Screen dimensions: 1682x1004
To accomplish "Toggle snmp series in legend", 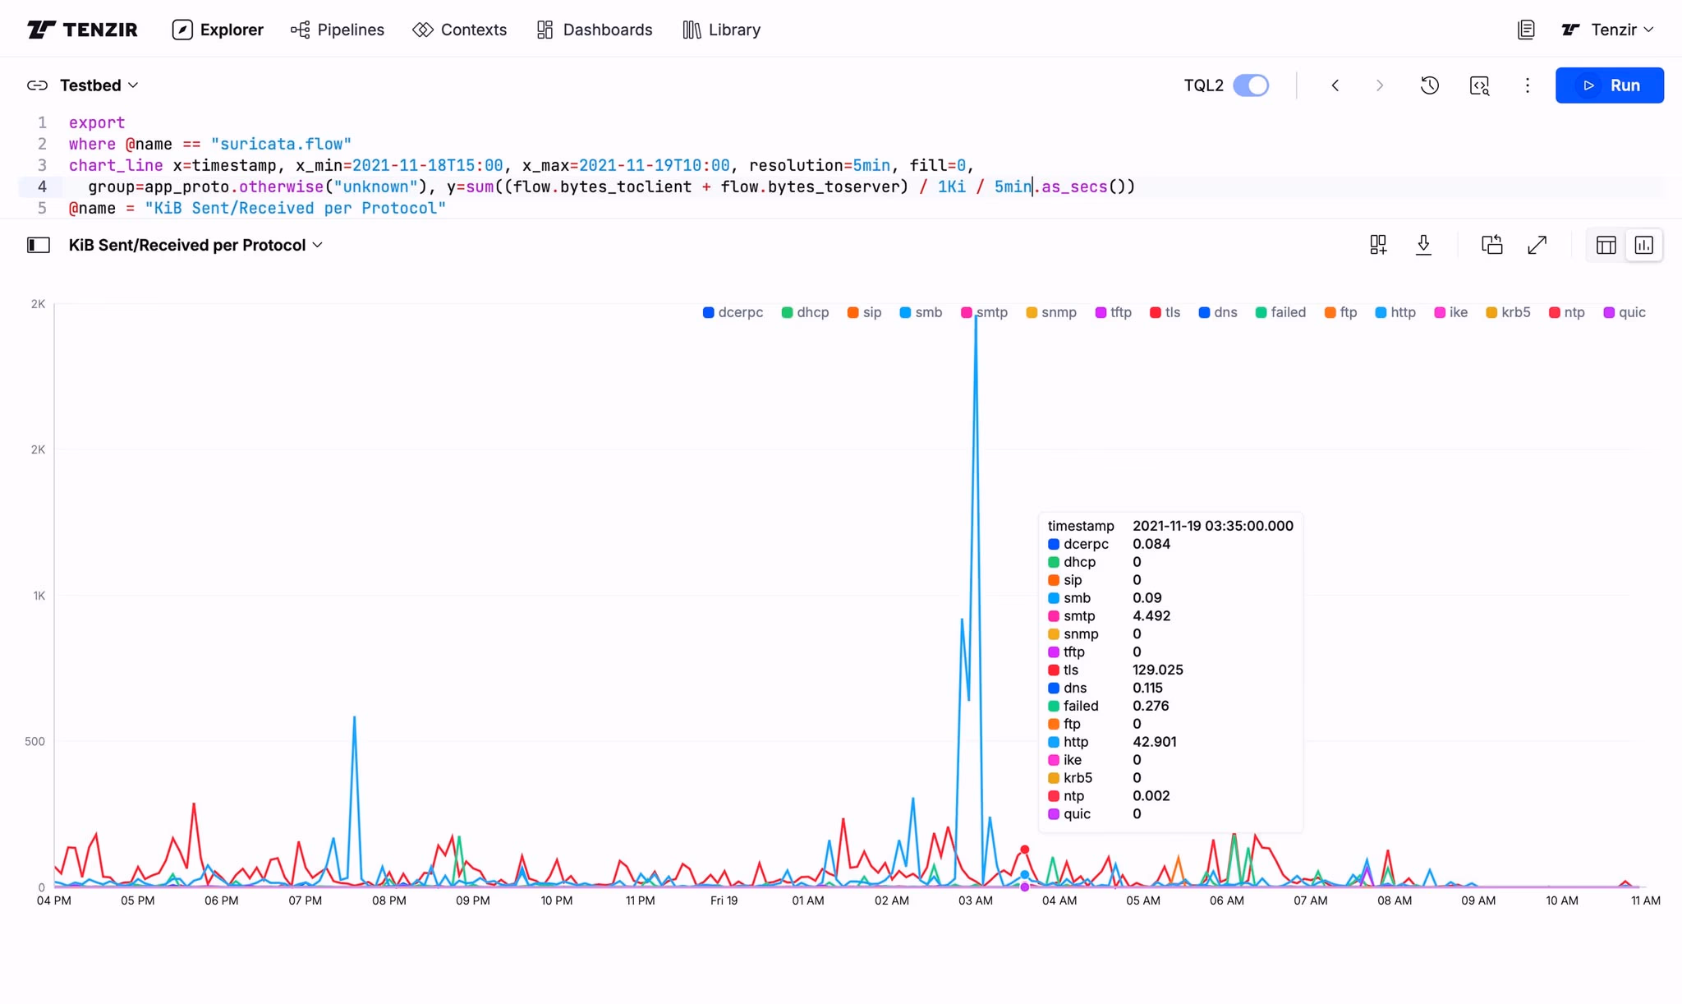I will (x=1051, y=312).
